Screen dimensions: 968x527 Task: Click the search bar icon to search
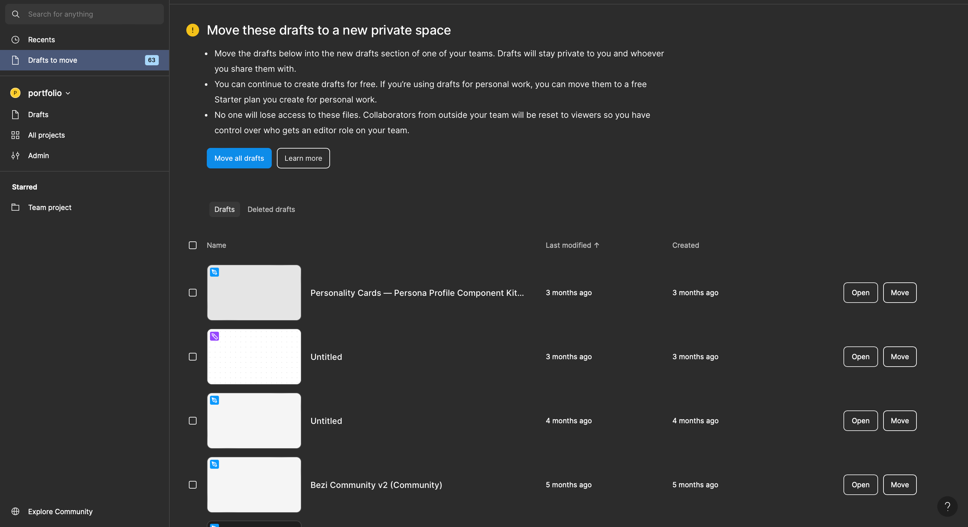pos(16,14)
